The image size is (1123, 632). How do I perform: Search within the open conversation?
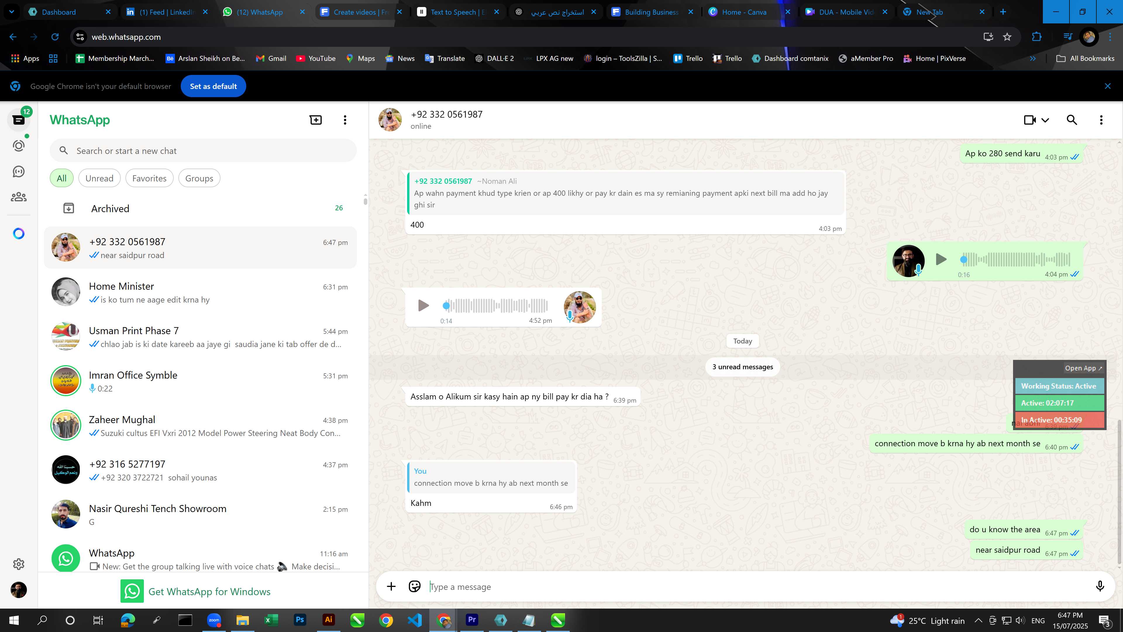tap(1072, 120)
